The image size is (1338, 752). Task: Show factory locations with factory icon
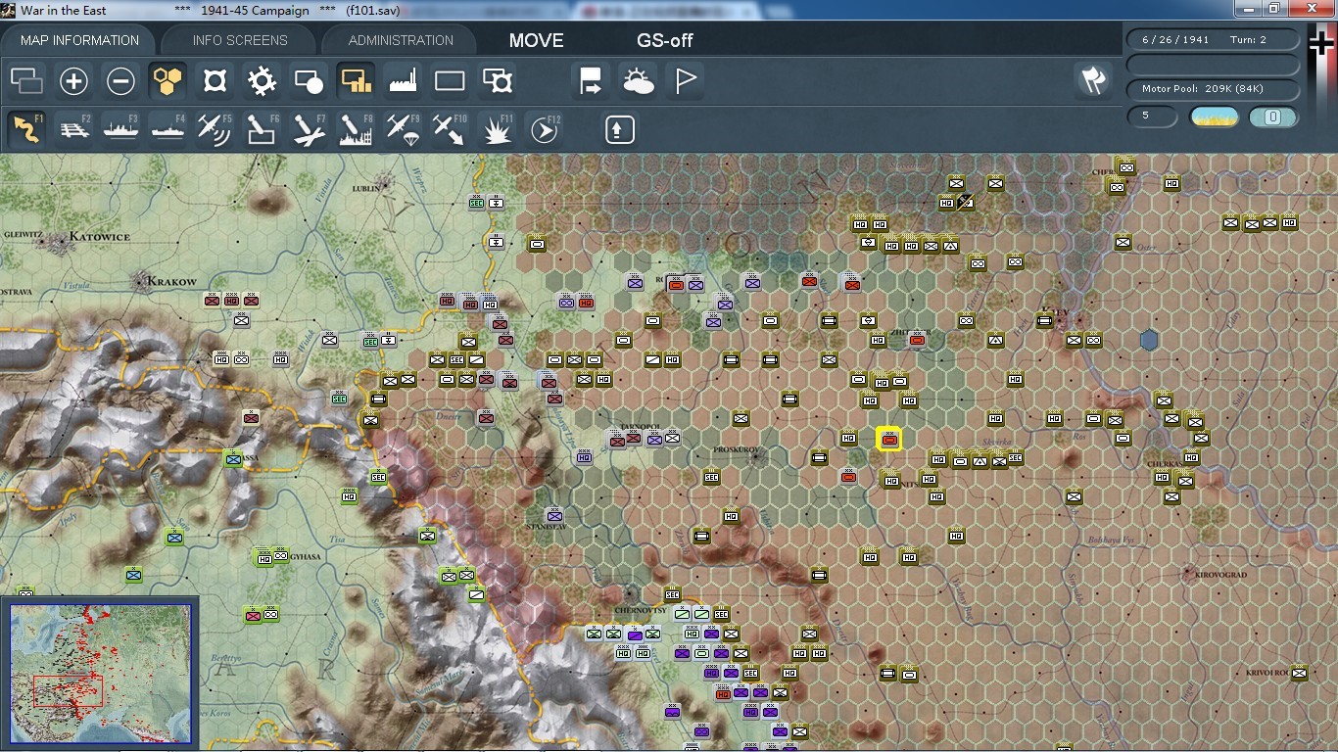(403, 80)
